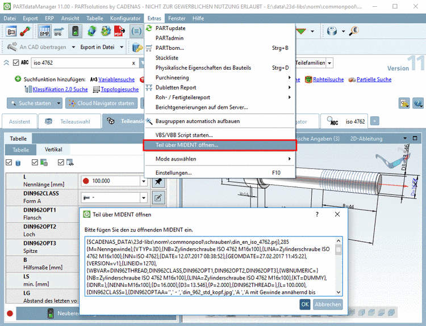Toggle checkbox beside table code icon
Image resolution: width=426 pixels, height=326 pixels.
pyautogui.click(x=61, y=163)
